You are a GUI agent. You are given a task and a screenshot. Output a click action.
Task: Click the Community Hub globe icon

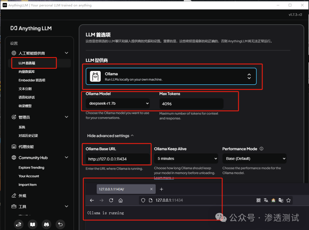tap(14, 157)
